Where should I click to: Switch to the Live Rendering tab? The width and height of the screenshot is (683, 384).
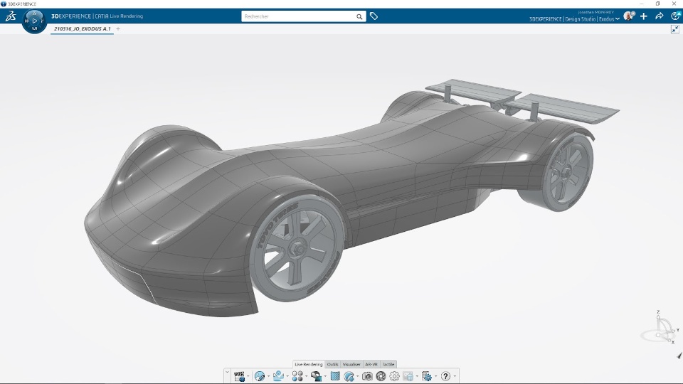(x=308, y=364)
